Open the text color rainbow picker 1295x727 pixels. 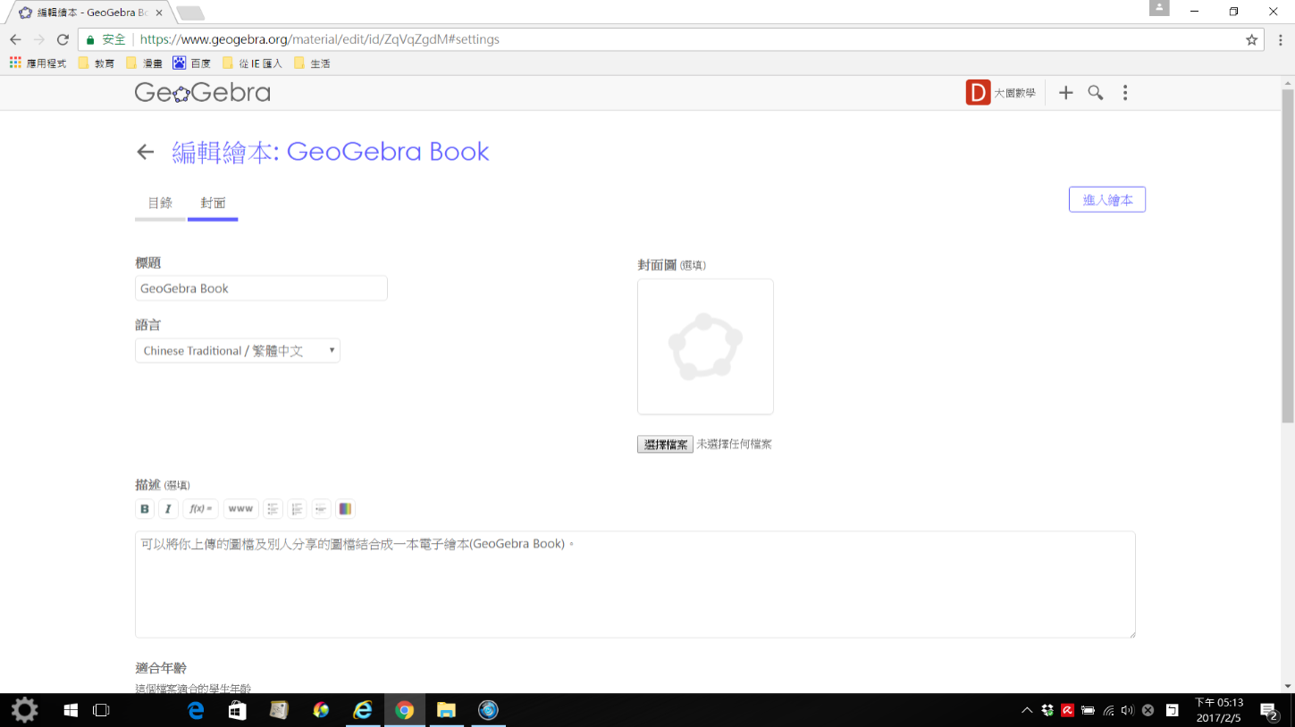[345, 509]
